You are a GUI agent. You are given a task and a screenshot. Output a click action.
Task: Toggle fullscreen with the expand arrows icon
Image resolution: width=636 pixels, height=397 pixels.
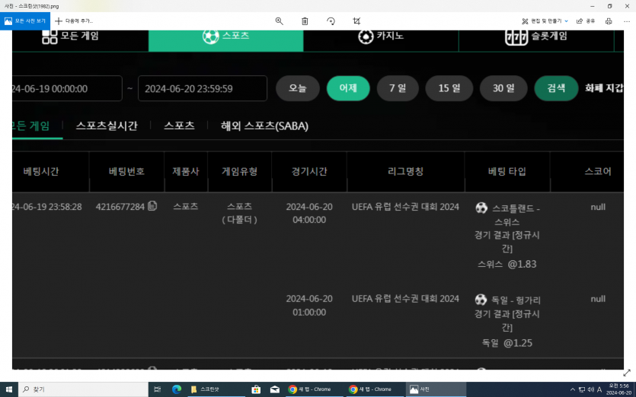(627, 373)
